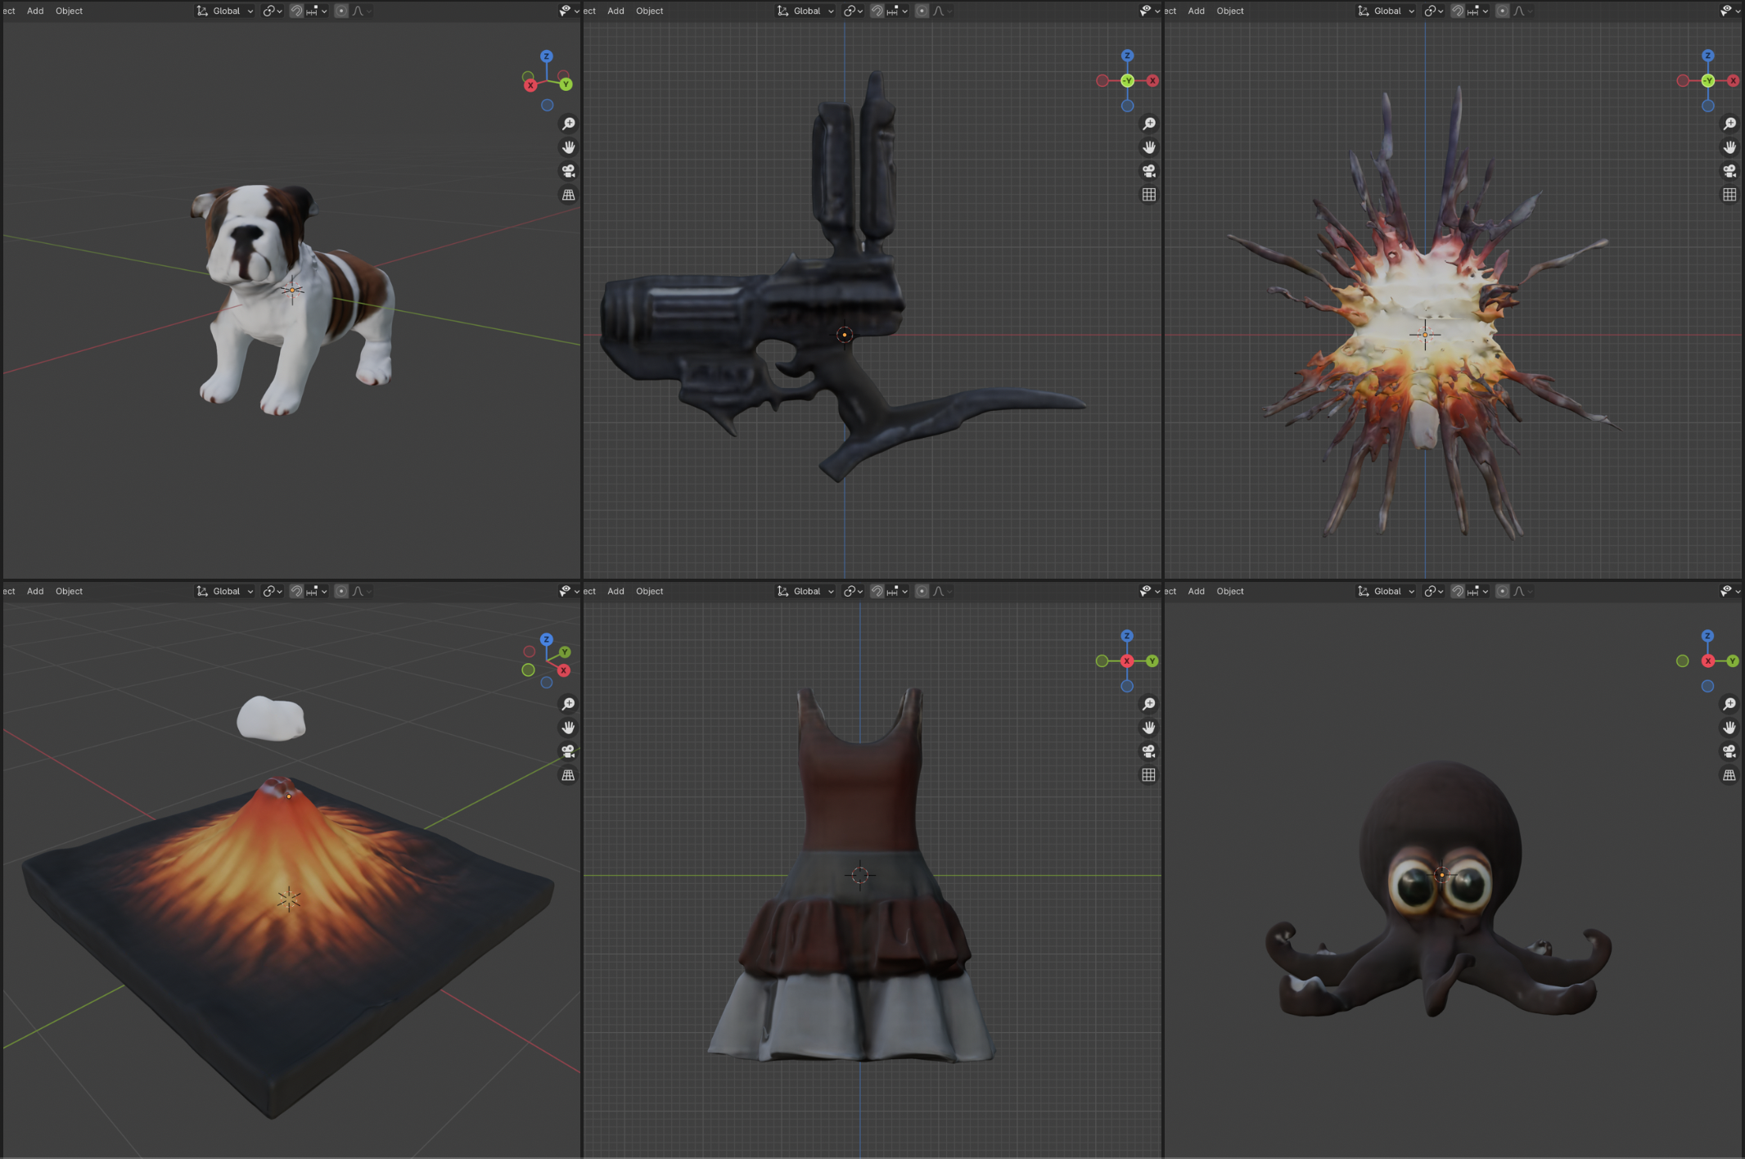Toggle snapping magnet in gun viewport header
Viewport: 1745px width, 1159px height.
(x=877, y=11)
